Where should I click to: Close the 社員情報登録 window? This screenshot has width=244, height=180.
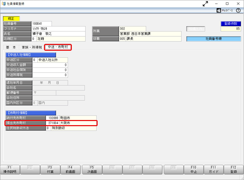click(x=238, y=3)
